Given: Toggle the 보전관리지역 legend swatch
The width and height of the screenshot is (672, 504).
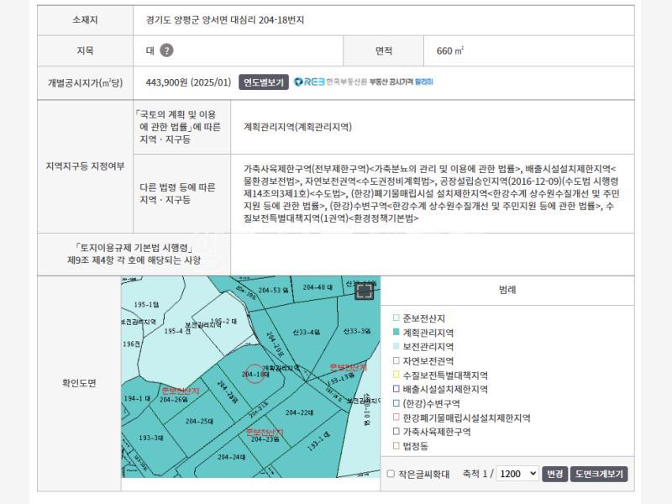Looking at the screenshot, I should point(396,346).
